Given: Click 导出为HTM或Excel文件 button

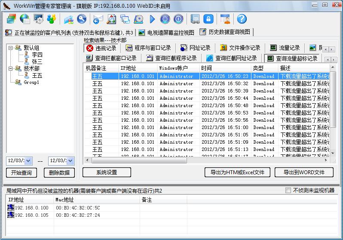Looking at the screenshot, I should tap(237, 172).
